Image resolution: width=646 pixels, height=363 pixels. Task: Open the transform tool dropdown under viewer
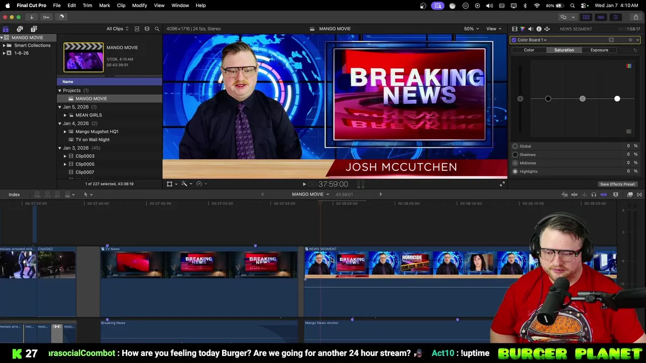172,184
